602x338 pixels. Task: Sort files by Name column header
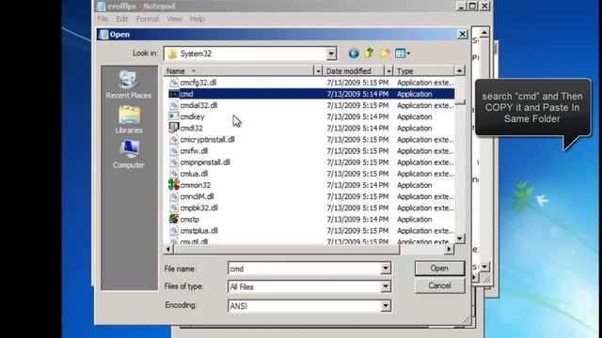(239, 71)
